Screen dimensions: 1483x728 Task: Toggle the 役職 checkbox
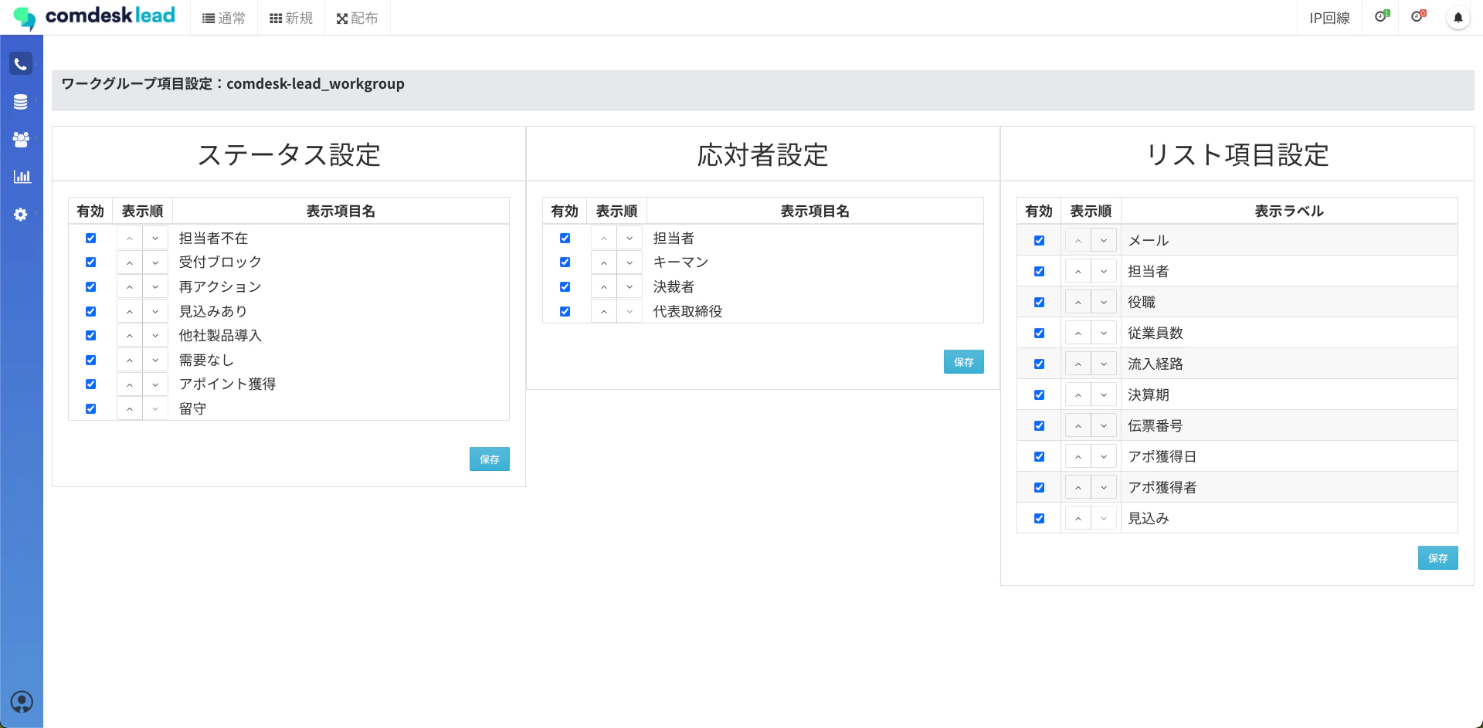coord(1040,303)
